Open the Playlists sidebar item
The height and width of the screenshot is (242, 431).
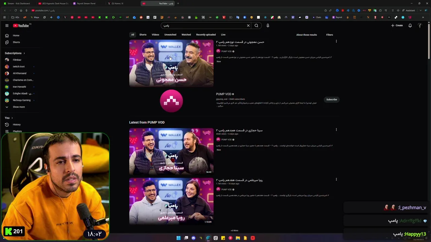coord(18,131)
